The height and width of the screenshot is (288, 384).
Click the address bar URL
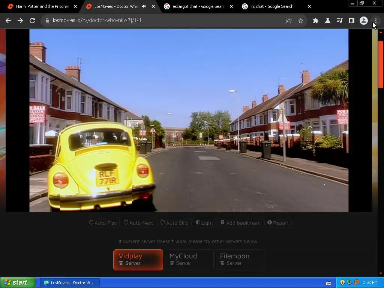(x=97, y=20)
